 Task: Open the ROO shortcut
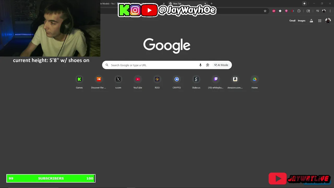[x=157, y=82]
